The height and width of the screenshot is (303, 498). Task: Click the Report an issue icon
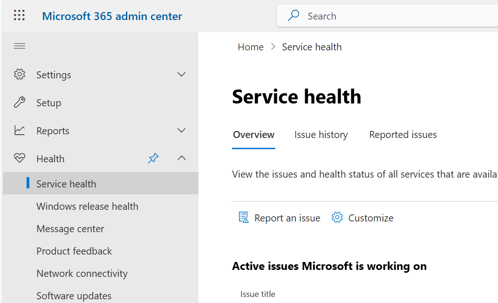pos(244,218)
